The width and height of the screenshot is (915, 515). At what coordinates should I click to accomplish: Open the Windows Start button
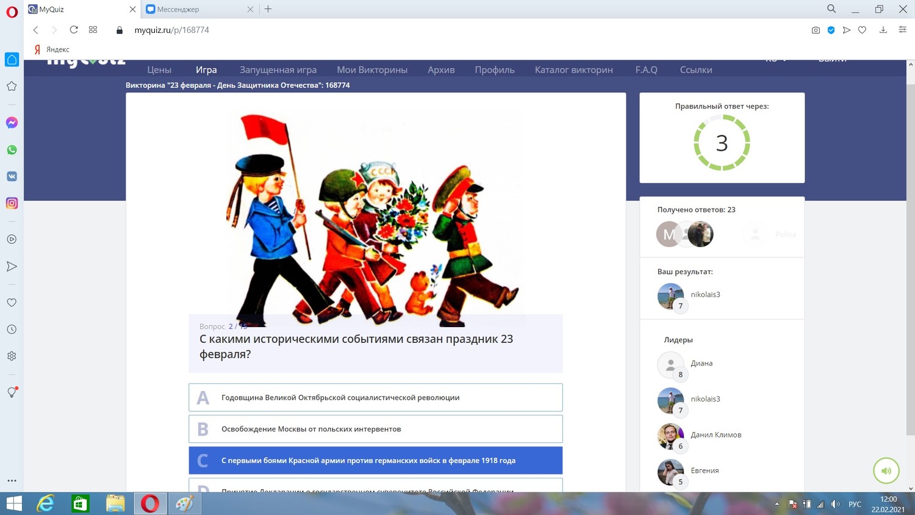coord(13,503)
